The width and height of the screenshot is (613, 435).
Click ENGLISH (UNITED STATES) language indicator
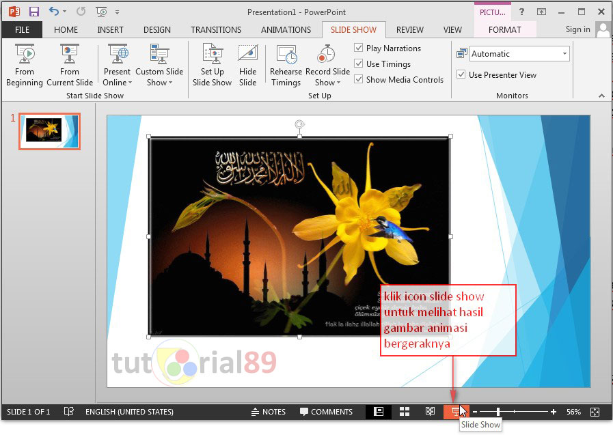click(x=129, y=412)
